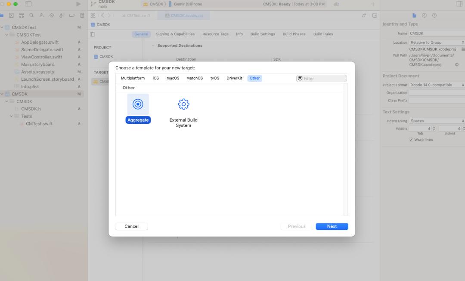465x281 pixels.
Task: Open the source control navigator
Action: 11,15
